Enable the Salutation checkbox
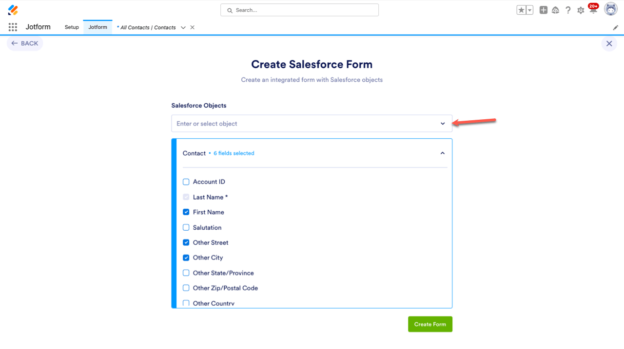 point(186,227)
